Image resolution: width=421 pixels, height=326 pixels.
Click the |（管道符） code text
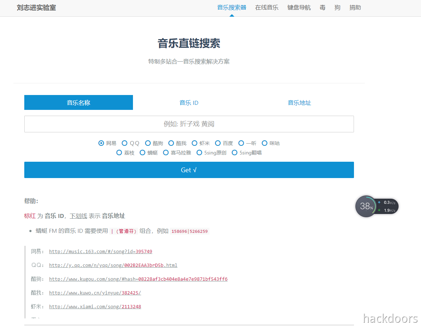pyautogui.click(x=124, y=231)
